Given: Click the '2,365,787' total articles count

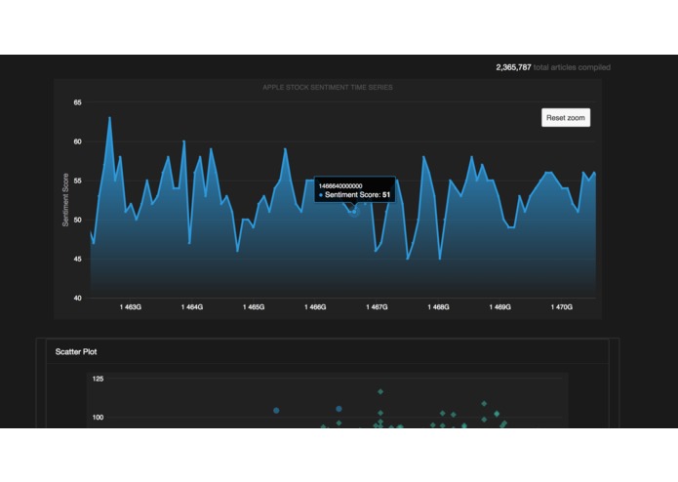Looking at the screenshot, I should click(513, 67).
